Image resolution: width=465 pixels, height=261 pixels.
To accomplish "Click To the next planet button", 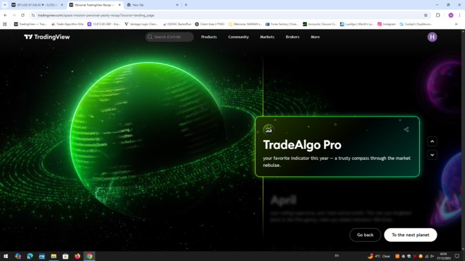I will pos(411,235).
